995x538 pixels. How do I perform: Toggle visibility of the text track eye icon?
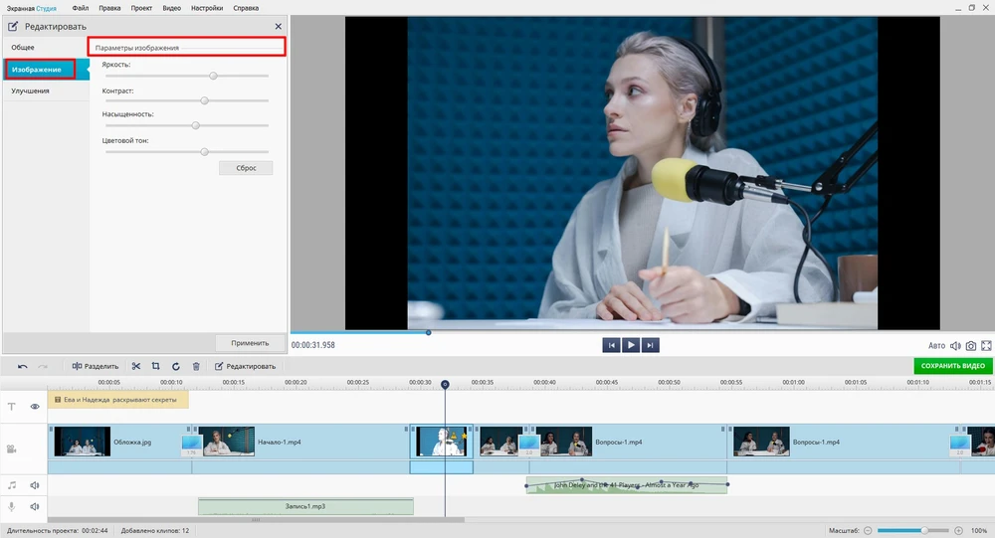(x=35, y=407)
